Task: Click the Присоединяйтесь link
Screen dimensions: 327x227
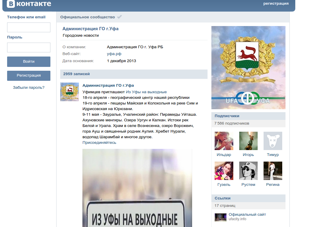Action: 99,142
